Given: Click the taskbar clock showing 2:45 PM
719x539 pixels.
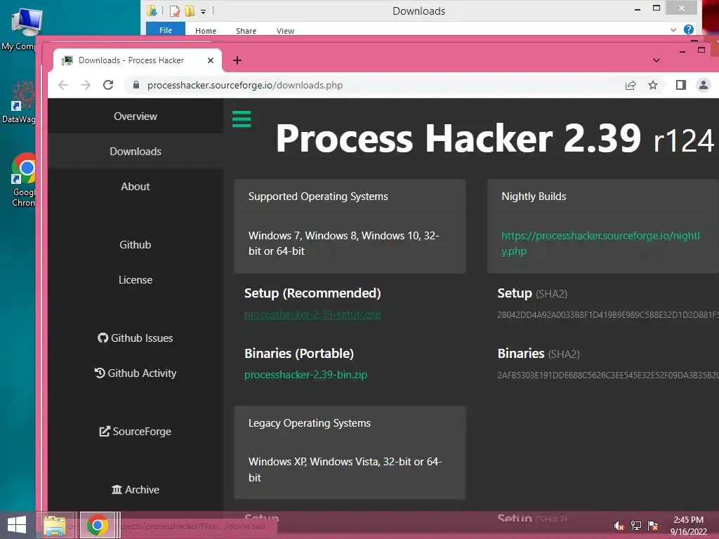Looking at the screenshot, I should pyautogui.click(x=688, y=526).
